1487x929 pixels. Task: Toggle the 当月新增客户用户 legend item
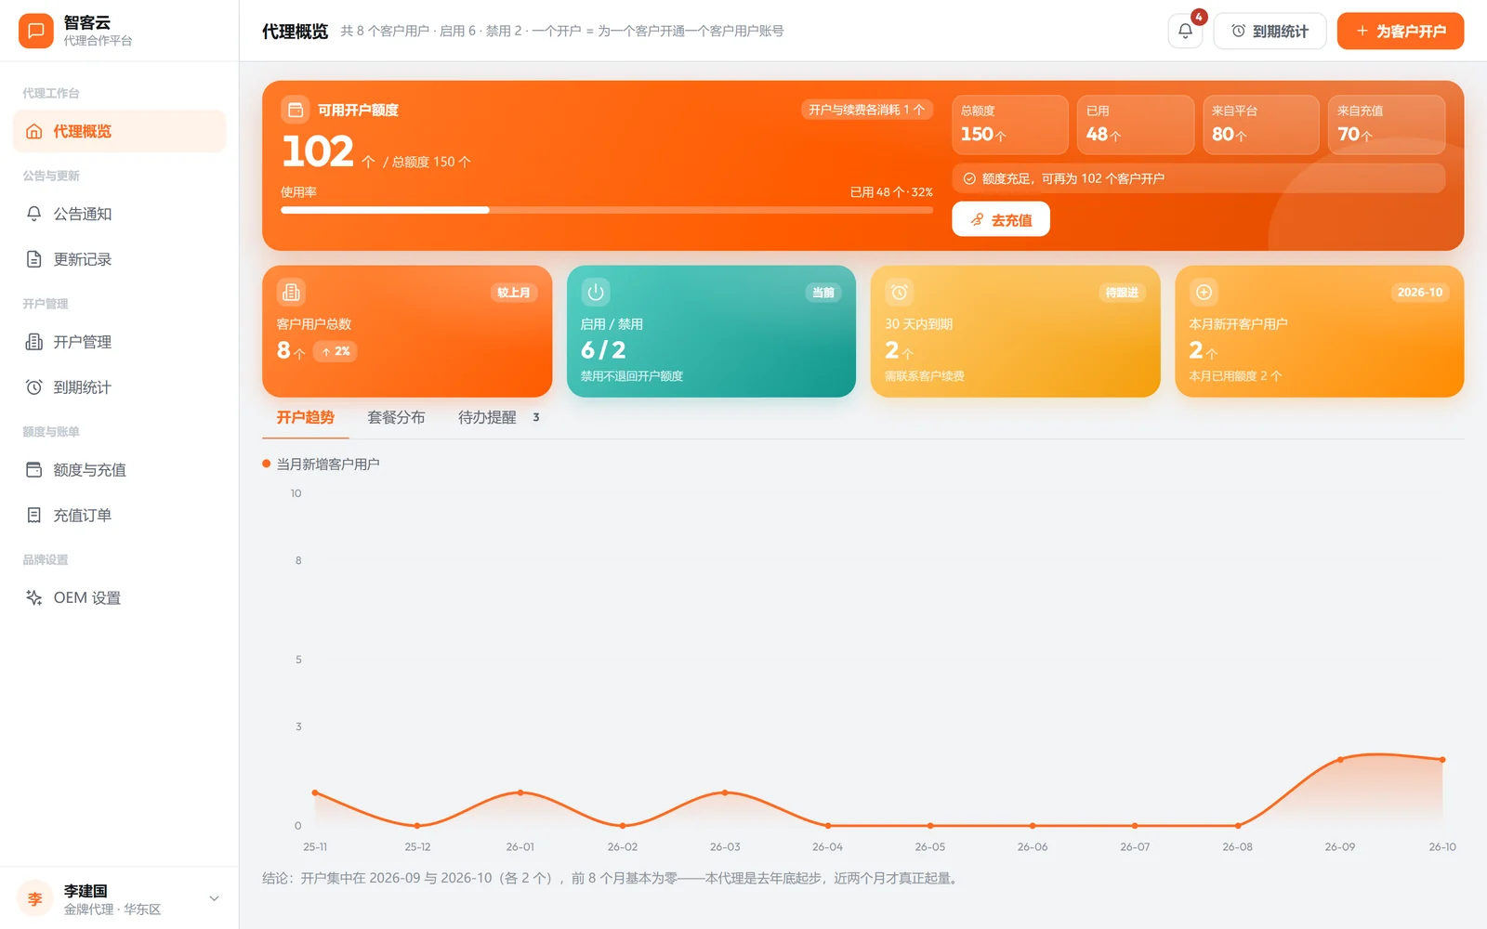[321, 464]
